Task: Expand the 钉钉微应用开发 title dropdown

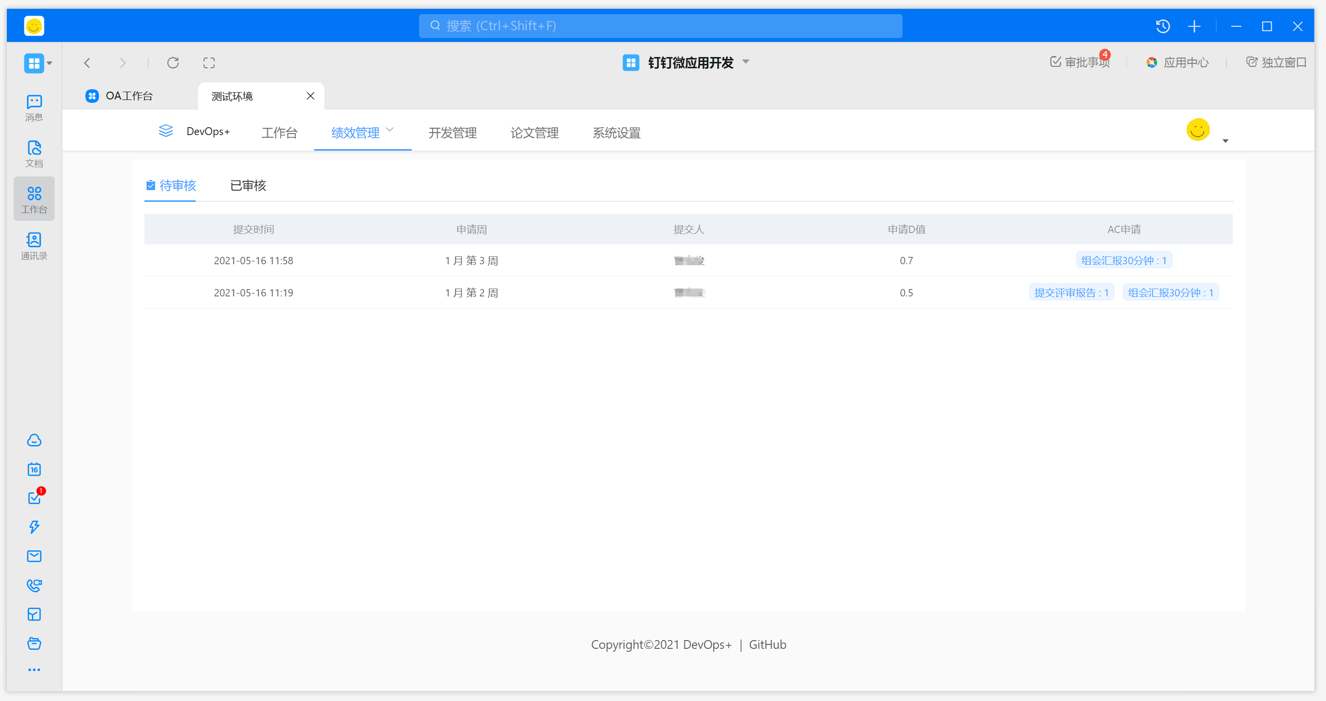Action: 746,62
